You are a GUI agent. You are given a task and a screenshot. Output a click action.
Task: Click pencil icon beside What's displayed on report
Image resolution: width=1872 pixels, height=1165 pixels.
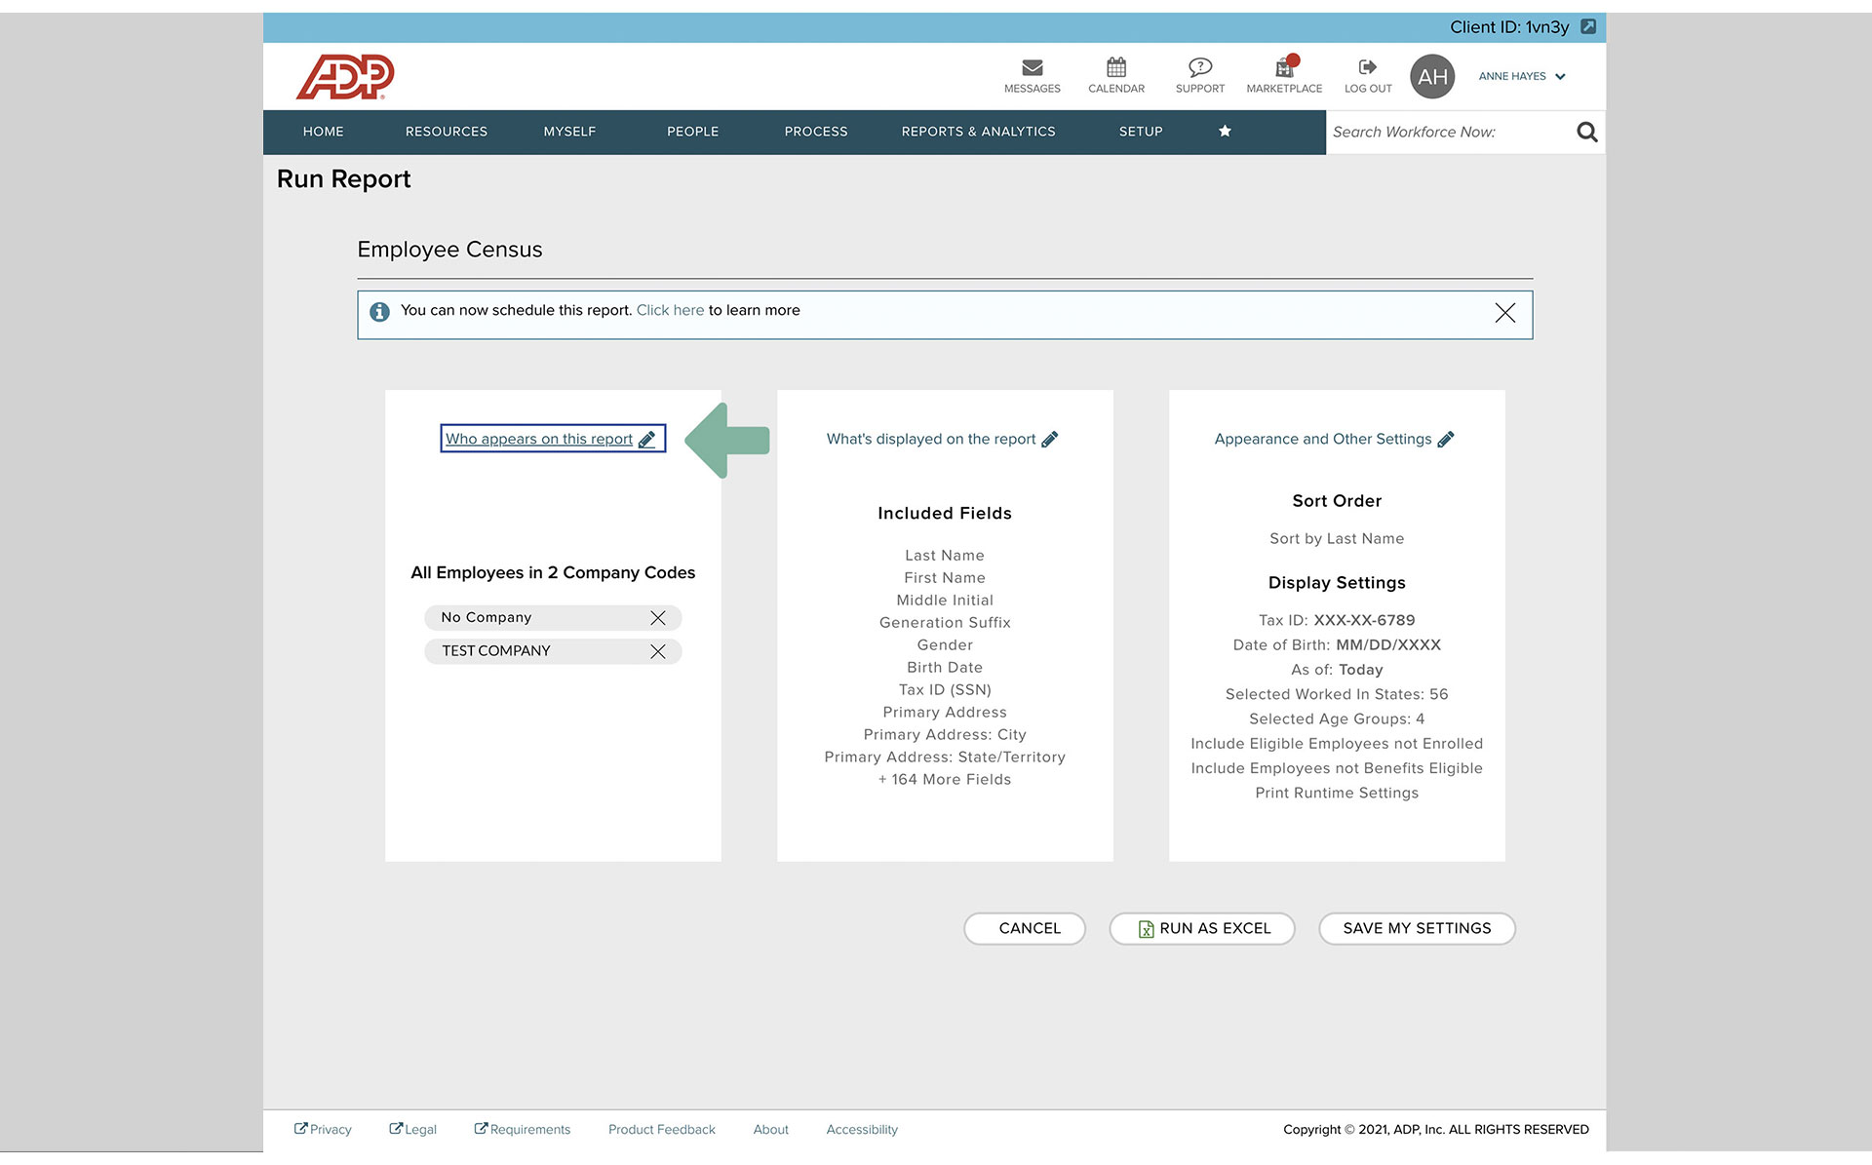[1049, 440]
